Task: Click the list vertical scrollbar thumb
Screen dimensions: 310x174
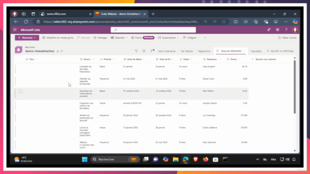Action: pos(294,87)
